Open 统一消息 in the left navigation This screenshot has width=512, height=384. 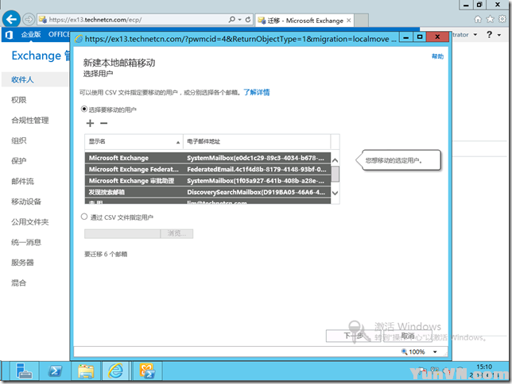26,242
